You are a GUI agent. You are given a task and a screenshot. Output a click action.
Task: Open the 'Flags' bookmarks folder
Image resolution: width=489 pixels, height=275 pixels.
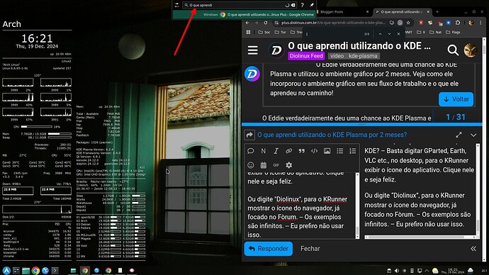pyautogui.click(x=453, y=32)
